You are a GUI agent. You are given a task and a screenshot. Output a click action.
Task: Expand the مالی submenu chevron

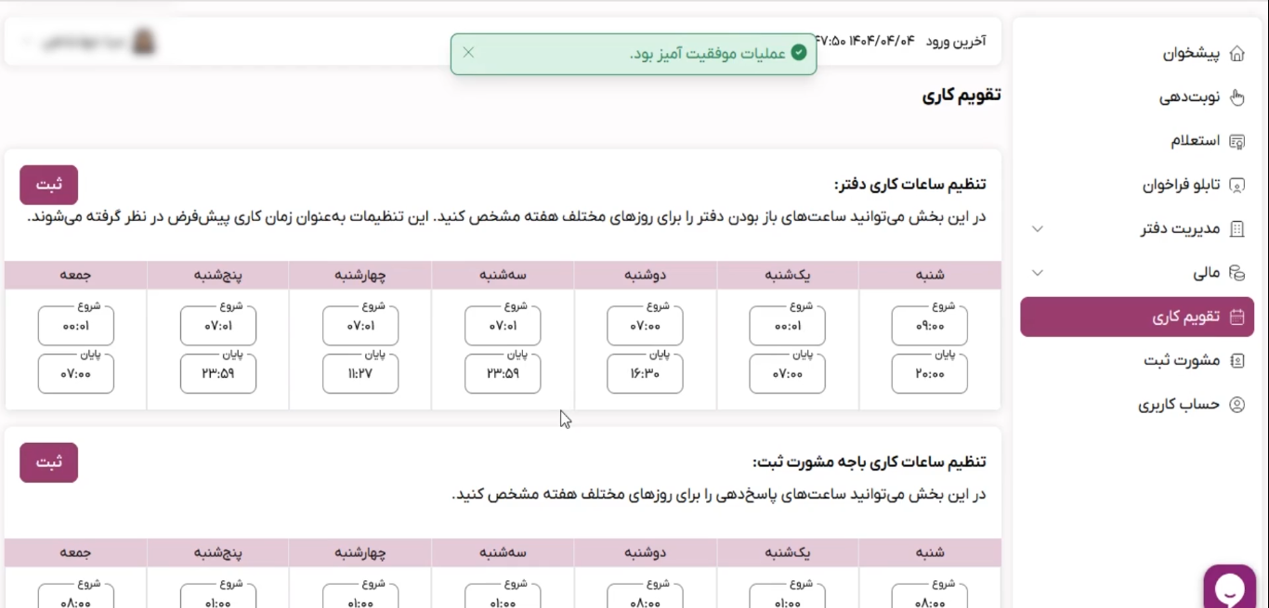click(x=1039, y=273)
